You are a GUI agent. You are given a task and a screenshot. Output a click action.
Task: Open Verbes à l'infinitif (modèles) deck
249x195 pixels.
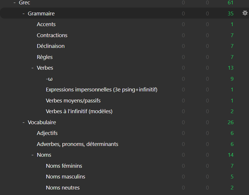[79, 111]
